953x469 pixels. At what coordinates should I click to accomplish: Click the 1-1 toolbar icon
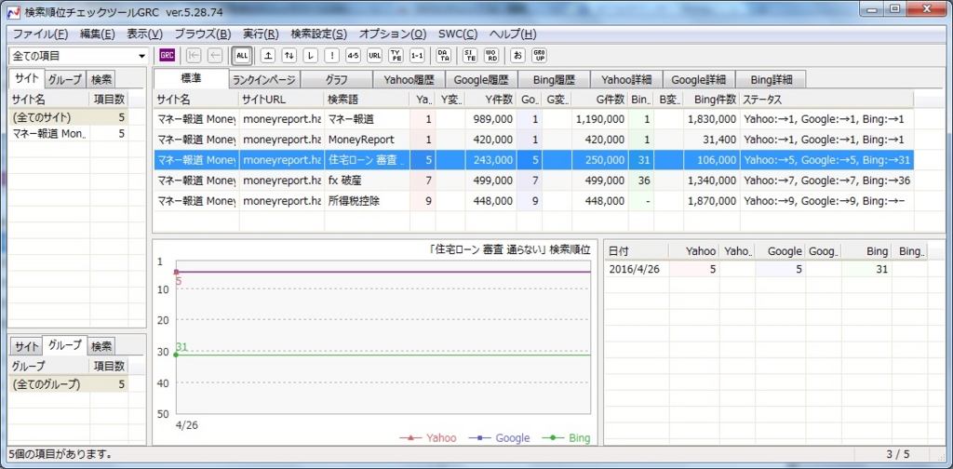tap(417, 56)
